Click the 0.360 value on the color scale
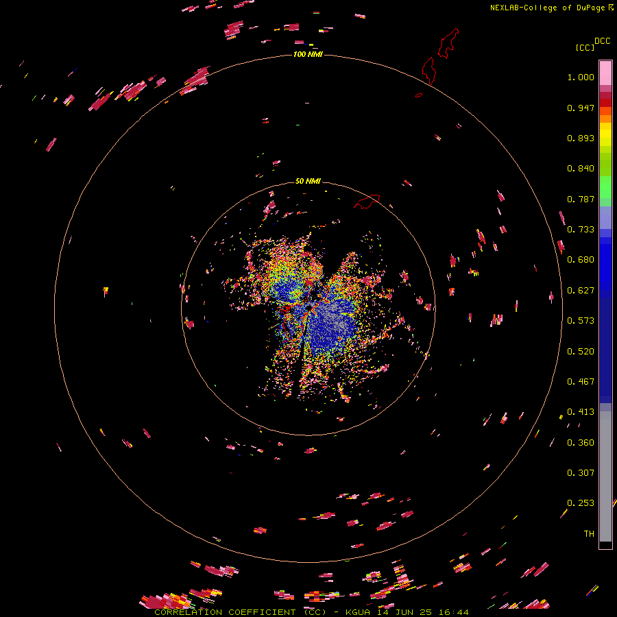The image size is (617, 617). pos(581,443)
